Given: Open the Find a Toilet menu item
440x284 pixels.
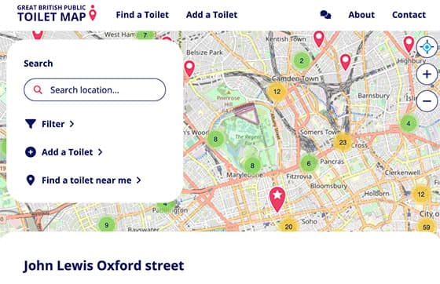Looking at the screenshot, I should [142, 15].
